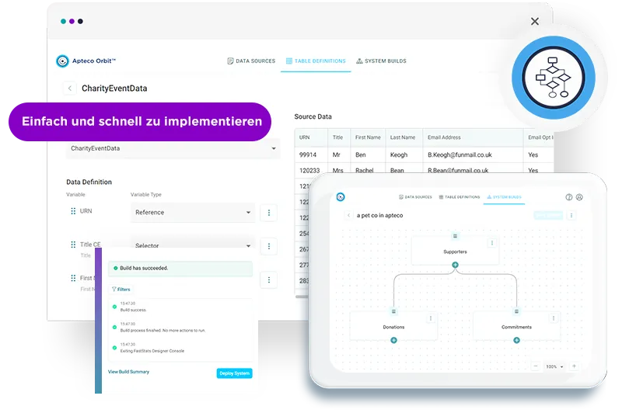Image resolution: width=622 pixels, height=420 pixels.
Task: Select SYSTEM BUILDS tab on the tablet
Action: (504, 197)
